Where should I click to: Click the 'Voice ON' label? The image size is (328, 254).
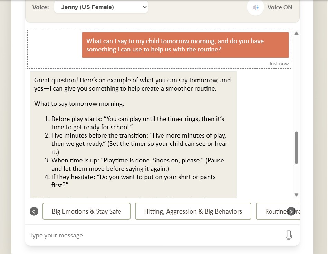pyautogui.click(x=280, y=7)
